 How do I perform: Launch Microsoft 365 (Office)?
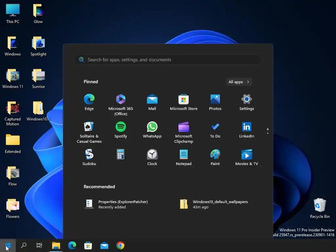click(x=121, y=105)
